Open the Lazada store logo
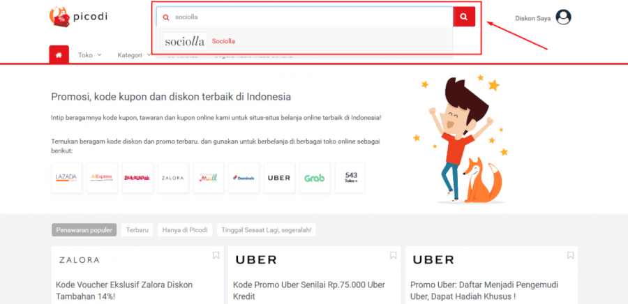Viewport: 628px width, 304px height. point(66,178)
